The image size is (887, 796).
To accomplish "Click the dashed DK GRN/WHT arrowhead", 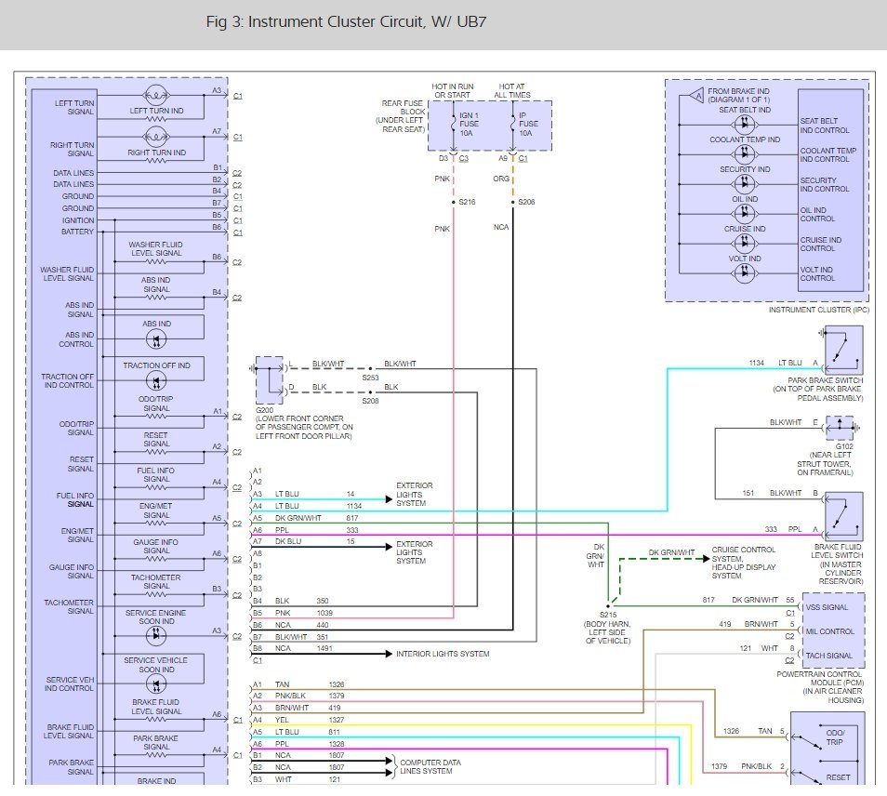I will 706,559.
